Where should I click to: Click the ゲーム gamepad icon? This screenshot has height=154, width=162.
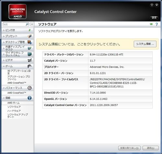pyautogui.click(x=29, y=66)
